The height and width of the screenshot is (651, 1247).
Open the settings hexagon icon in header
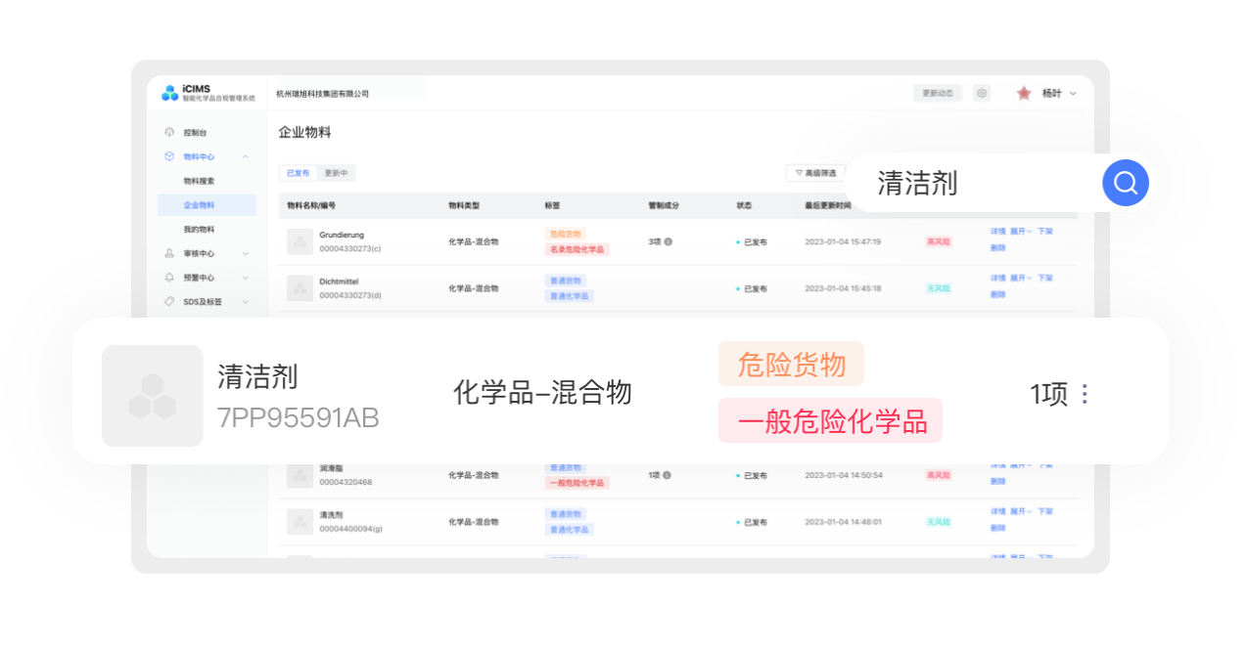(982, 93)
